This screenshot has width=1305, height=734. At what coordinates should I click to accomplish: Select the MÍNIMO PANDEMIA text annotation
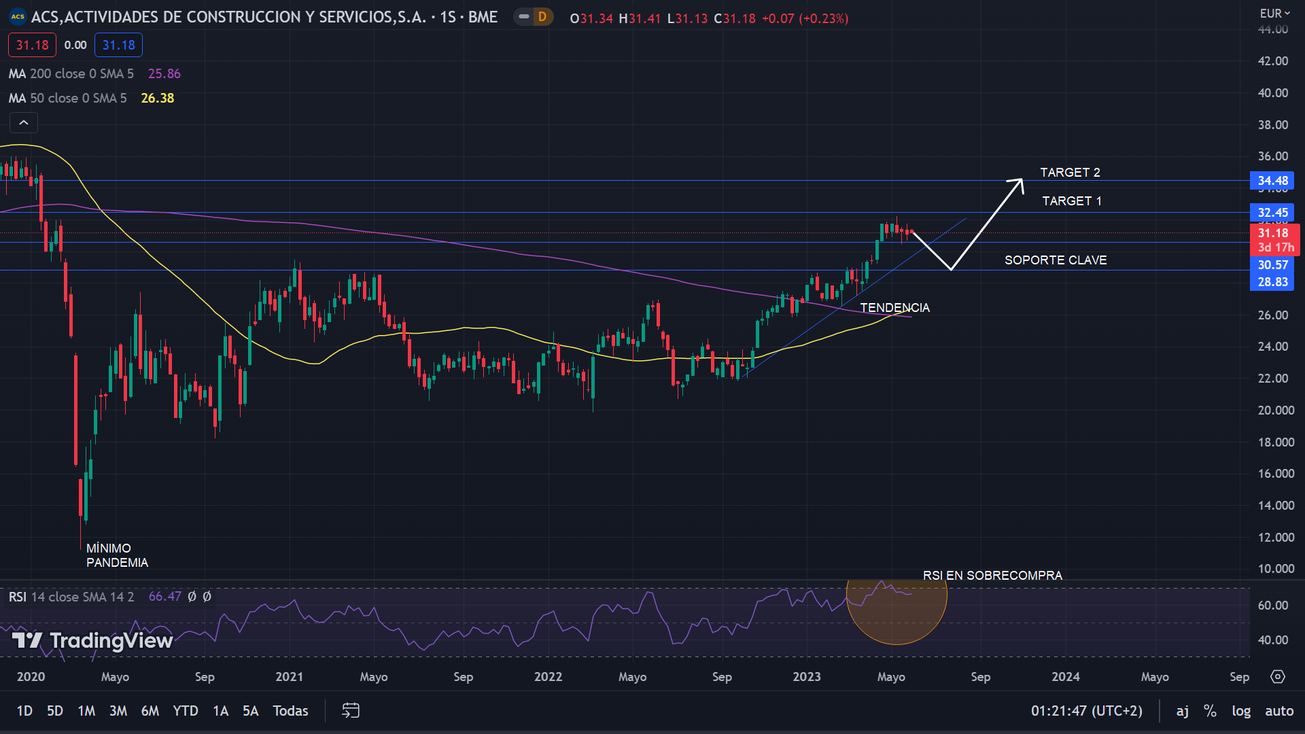117,555
